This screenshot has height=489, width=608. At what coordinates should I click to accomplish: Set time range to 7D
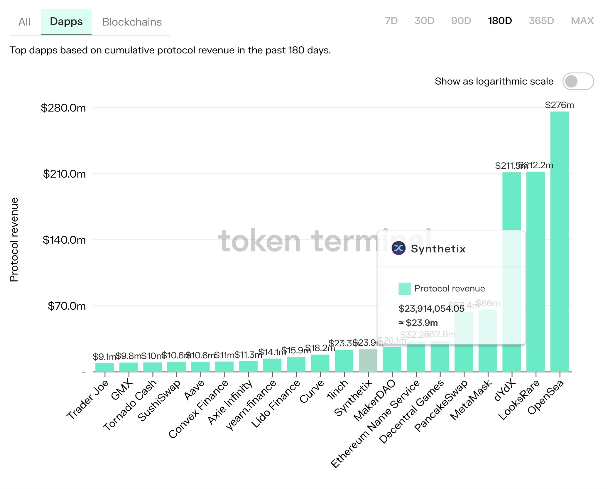[391, 21]
